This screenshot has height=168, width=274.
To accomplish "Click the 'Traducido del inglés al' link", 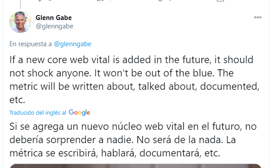I will click(x=38, y=113).
